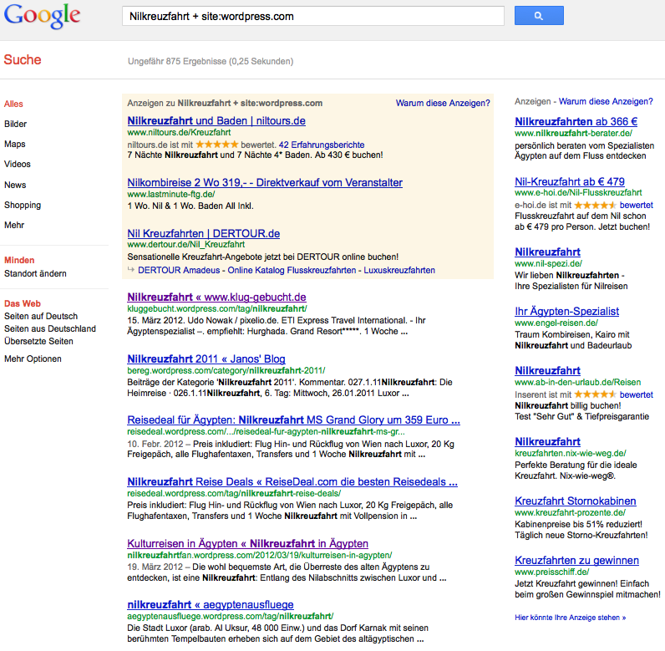Open Kreuzfahrt Stornokabinen ad

(576, 501)
